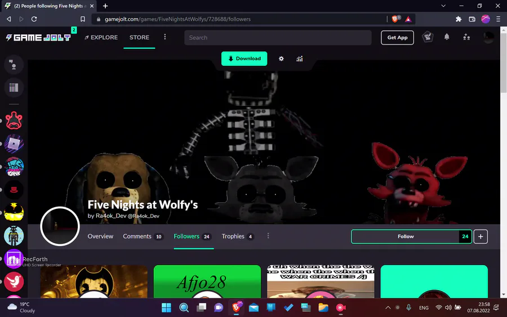Image resolution: width=507 pixels, height=317 pixels.
Task: Download Five Nights at Wolfy's
Action: coord(244,59)
